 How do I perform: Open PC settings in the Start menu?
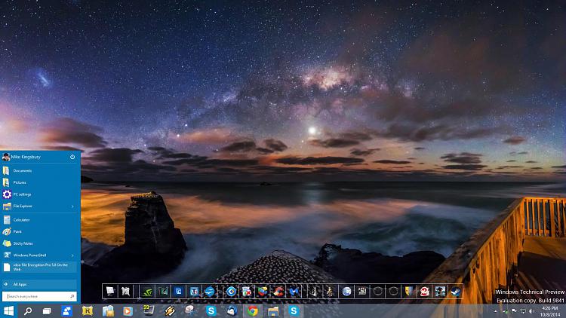click(40, 194)
